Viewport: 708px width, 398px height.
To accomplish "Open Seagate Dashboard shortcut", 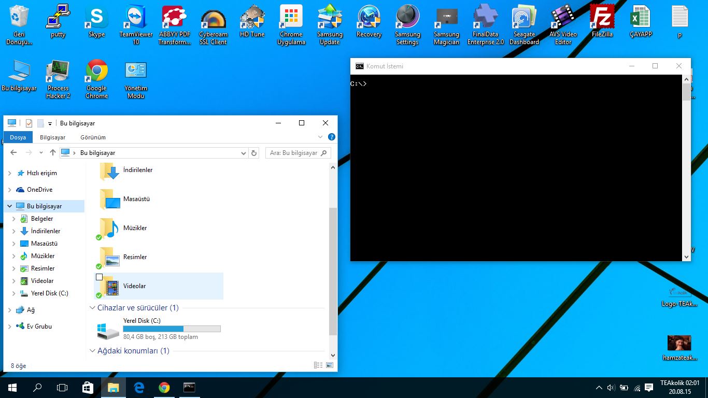I will click(524, 24).
